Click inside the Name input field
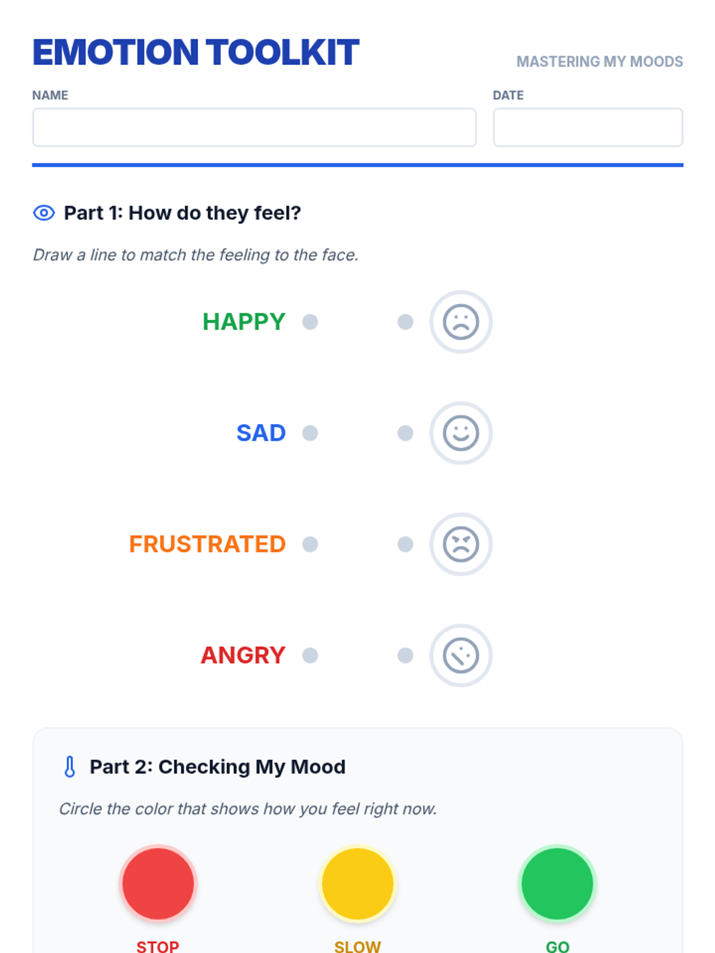Screen dimensions: 715x953 pos(254,127)
